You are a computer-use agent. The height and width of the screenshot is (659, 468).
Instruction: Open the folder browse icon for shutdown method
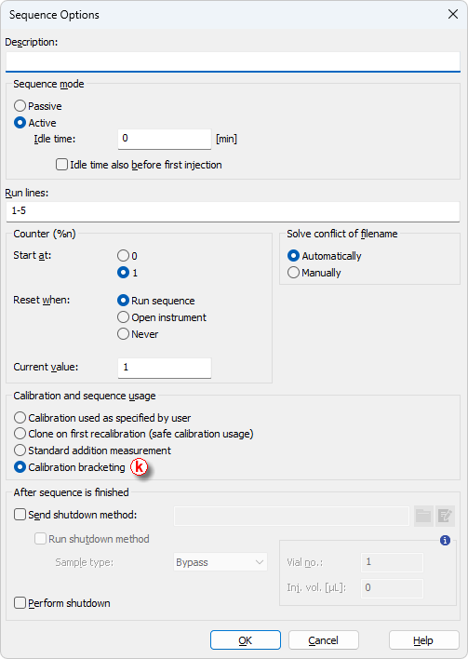423,516
